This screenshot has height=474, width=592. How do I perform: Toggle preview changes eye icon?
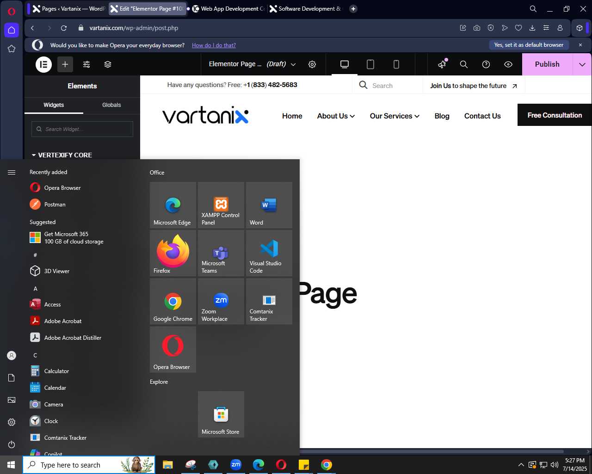[508, 64]
